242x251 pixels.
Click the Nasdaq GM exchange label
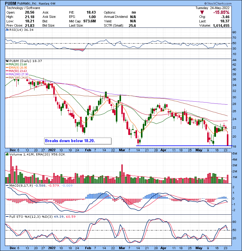[x=47, y=4]
